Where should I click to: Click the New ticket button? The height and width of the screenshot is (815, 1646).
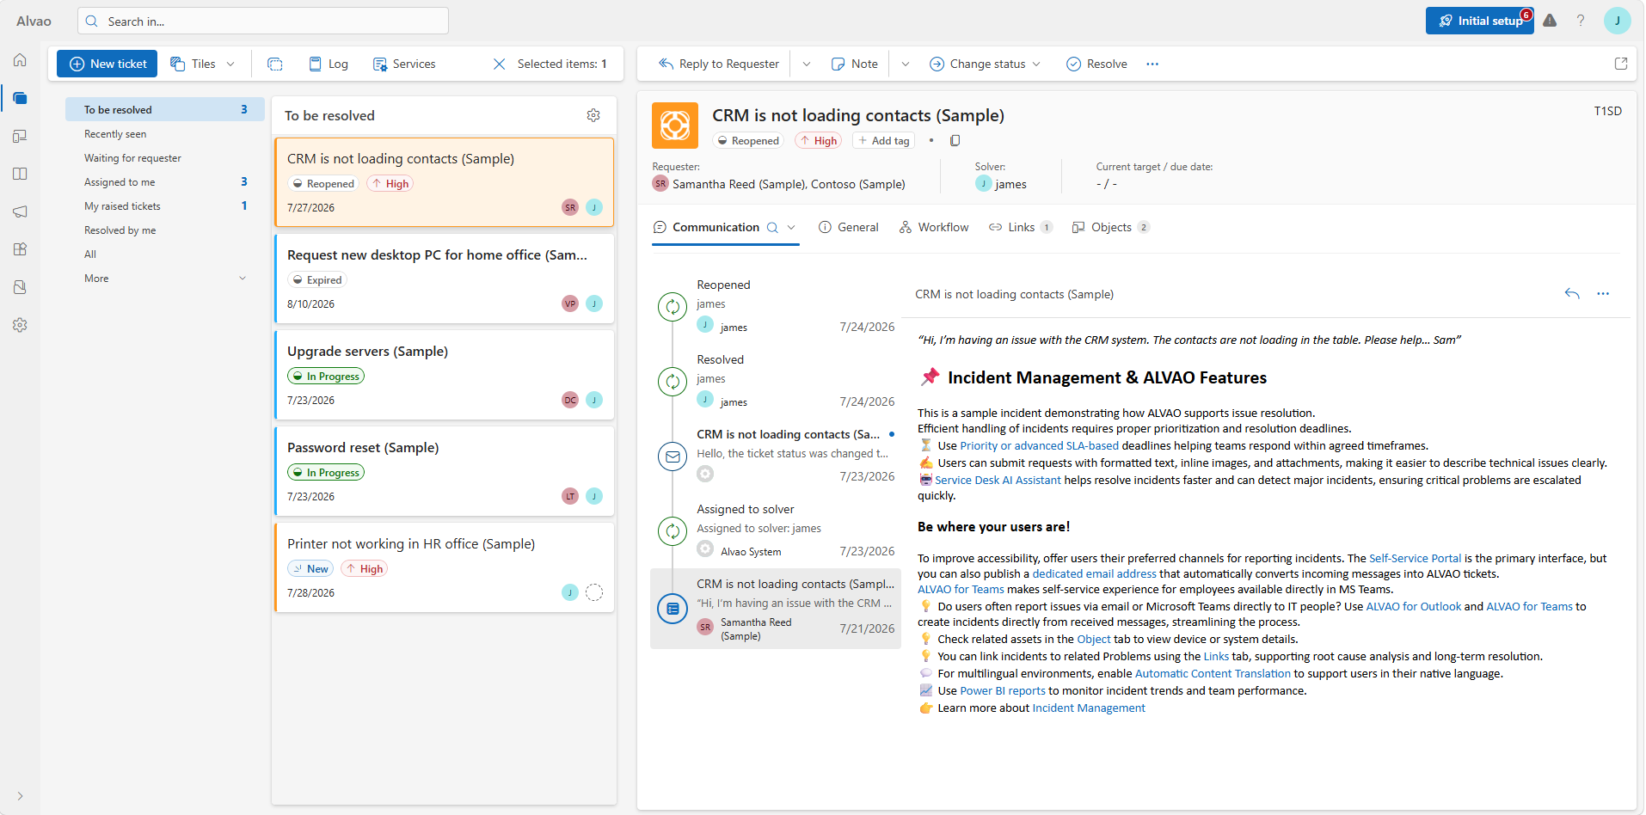coord(107,64)
